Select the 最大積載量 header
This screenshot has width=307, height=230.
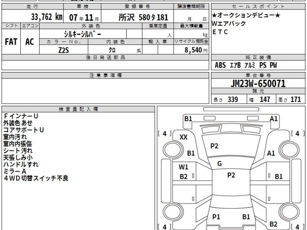click(x=191, y=26)
